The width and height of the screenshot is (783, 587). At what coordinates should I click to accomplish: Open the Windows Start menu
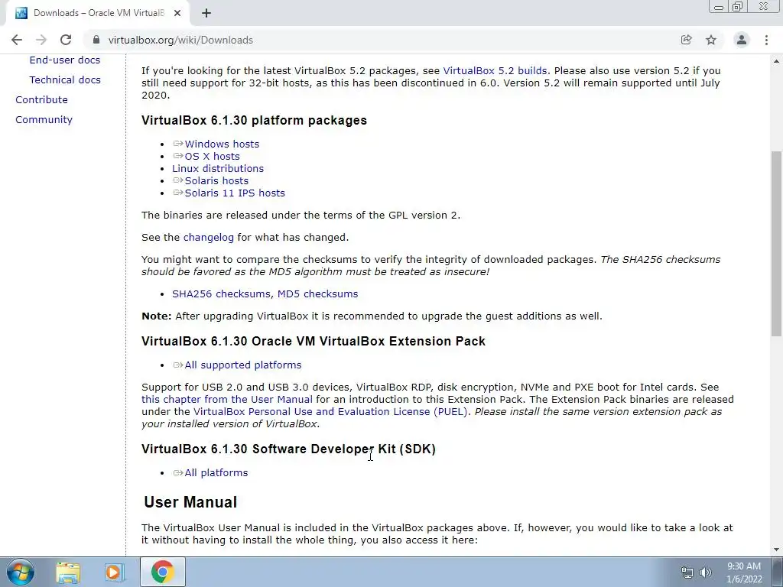tap(21, 572)
